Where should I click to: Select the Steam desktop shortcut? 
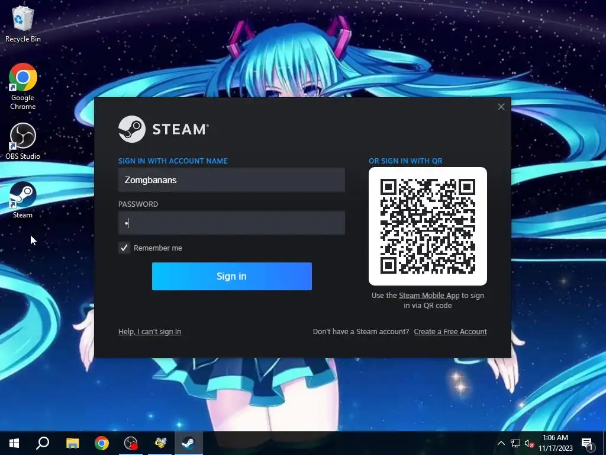[23, 200]
